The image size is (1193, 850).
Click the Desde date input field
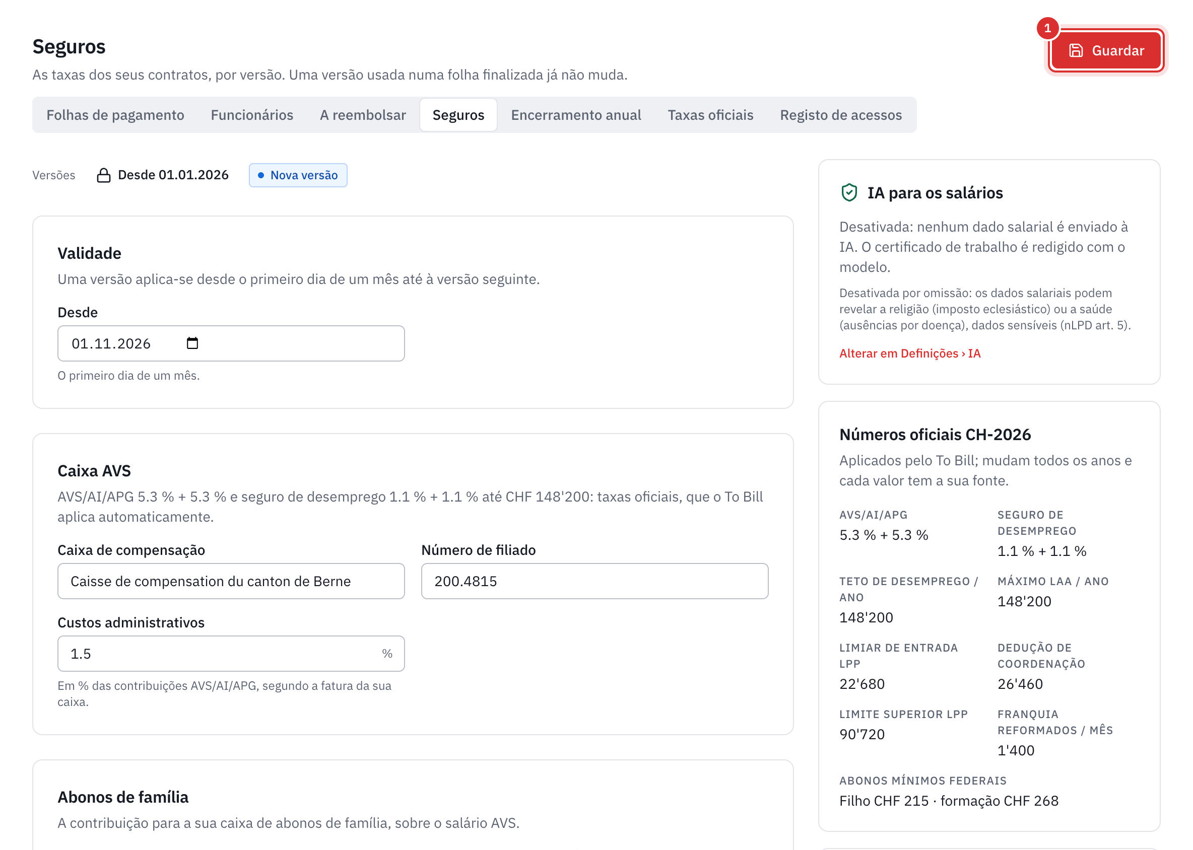(231, 343)
